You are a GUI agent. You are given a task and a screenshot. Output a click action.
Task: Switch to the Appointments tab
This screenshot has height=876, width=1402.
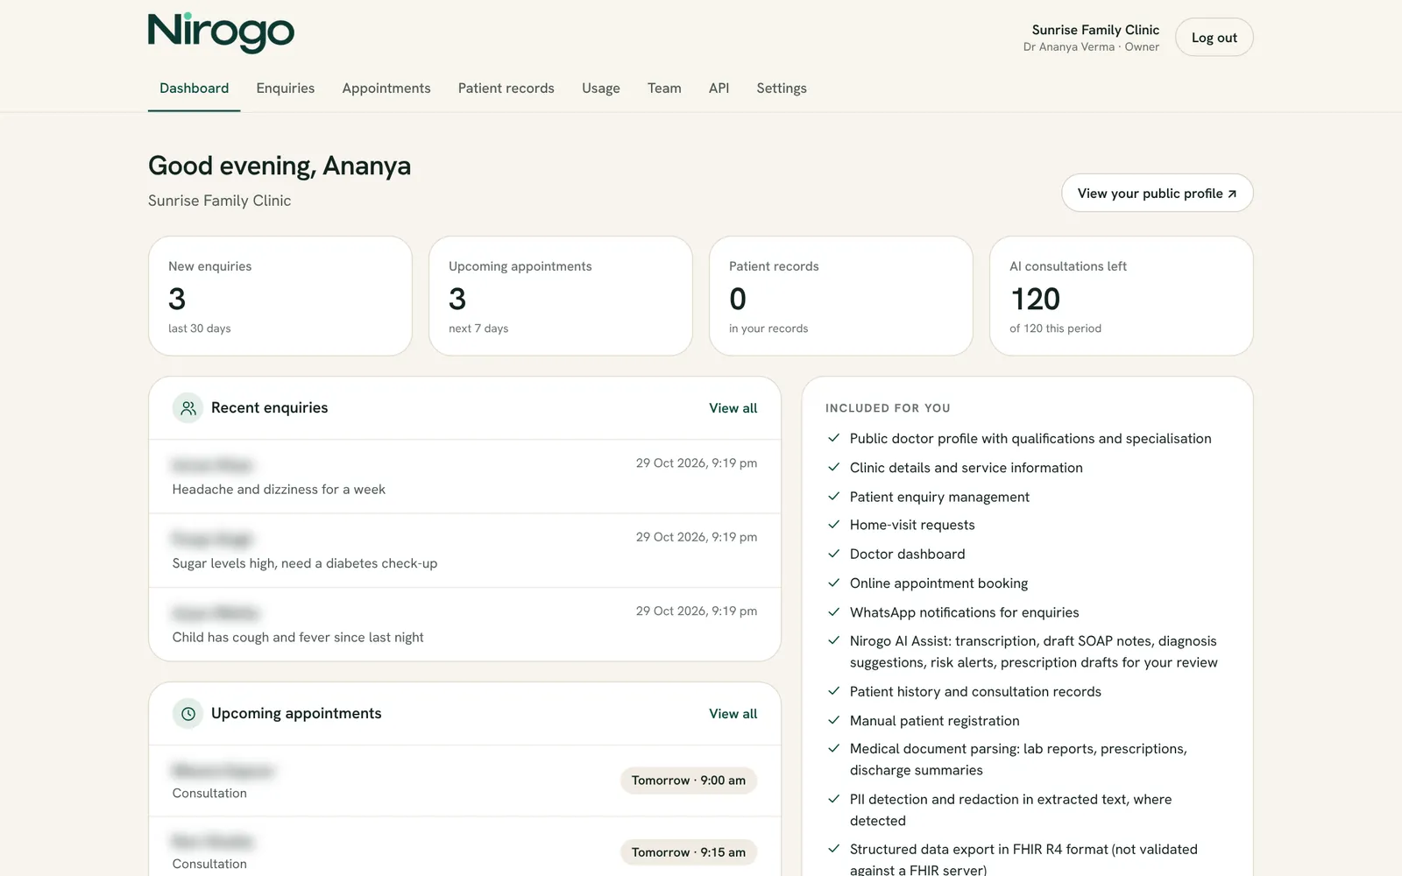click(386, 88)
